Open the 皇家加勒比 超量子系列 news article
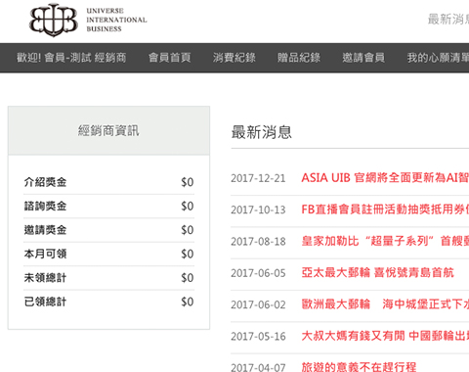The height and width of the screenshot is (372, 469). [385, 241]
